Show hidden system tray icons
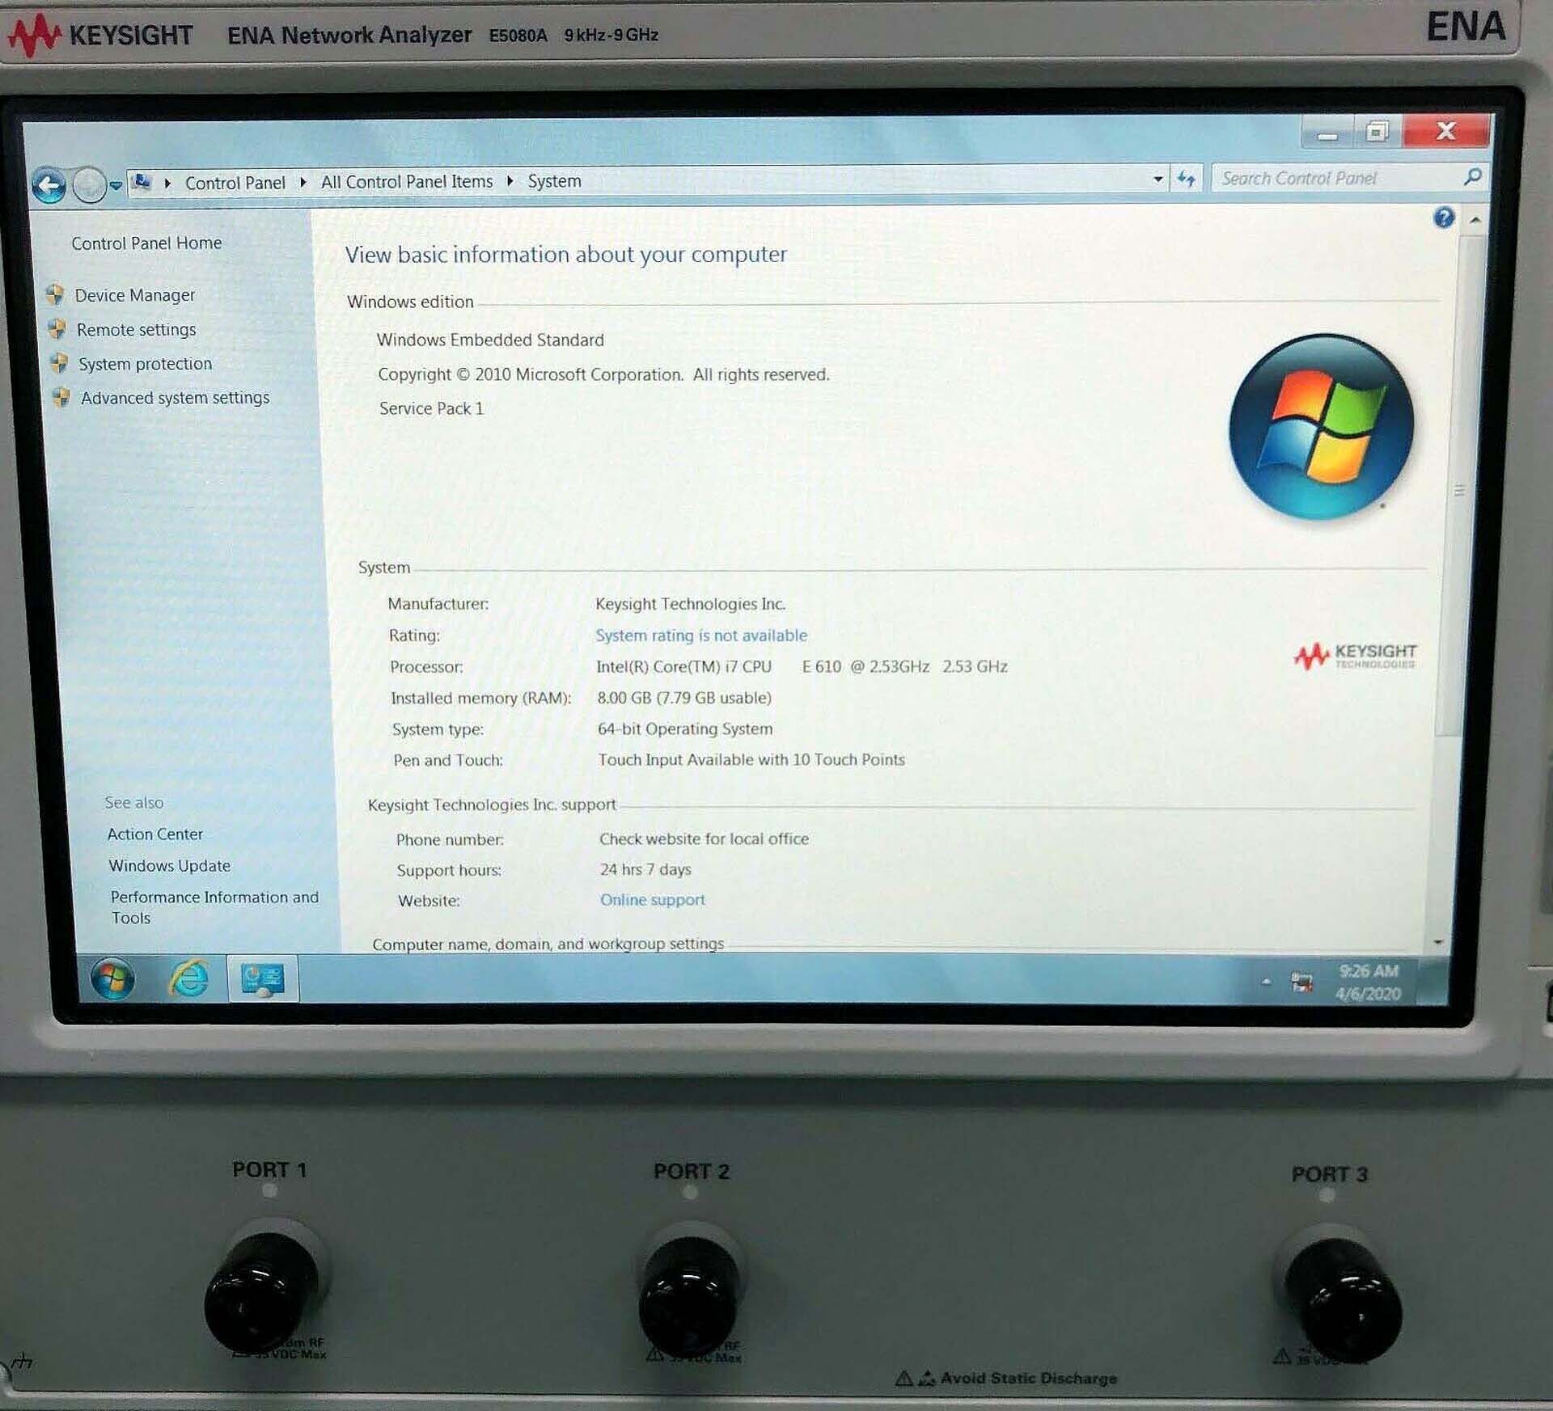This screenshot has width=1553, height=1411. pos(1266,982)
